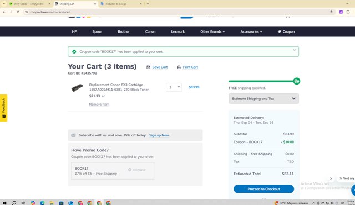Open the Canon FX3 toner thumbnail

click(77, 87)
